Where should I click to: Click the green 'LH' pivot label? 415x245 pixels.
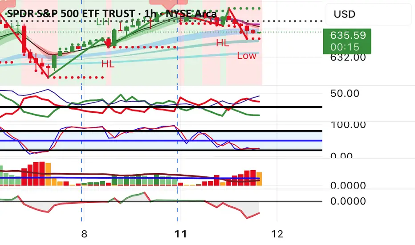(x=103, y=22)
